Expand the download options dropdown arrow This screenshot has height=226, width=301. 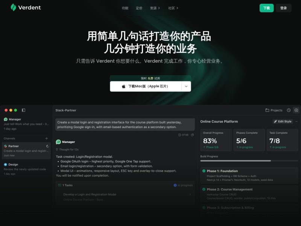pyautogui.click(x=186, y=86)
